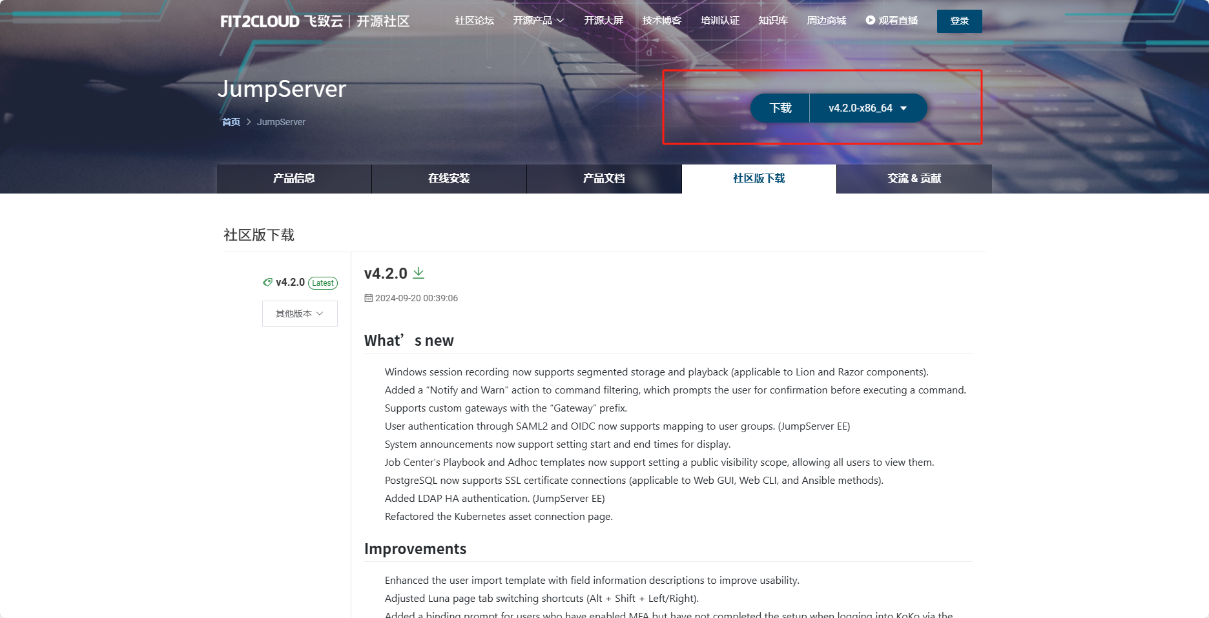Expand the 其他版本 selector
1209x618 pixels.
coord(299,314)
